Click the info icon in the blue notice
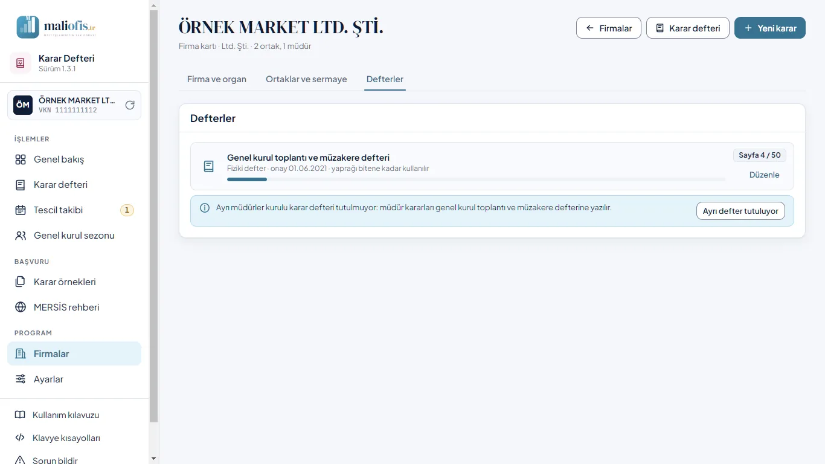Screen dimensions: 825x464 205,208
